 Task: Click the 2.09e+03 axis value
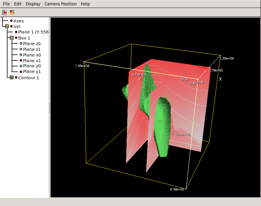(183, 134)
